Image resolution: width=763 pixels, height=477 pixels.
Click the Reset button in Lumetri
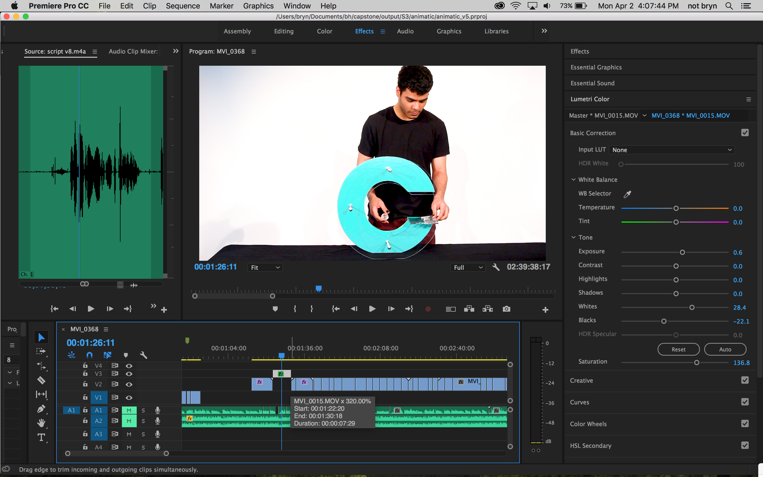tap(678, 349)
